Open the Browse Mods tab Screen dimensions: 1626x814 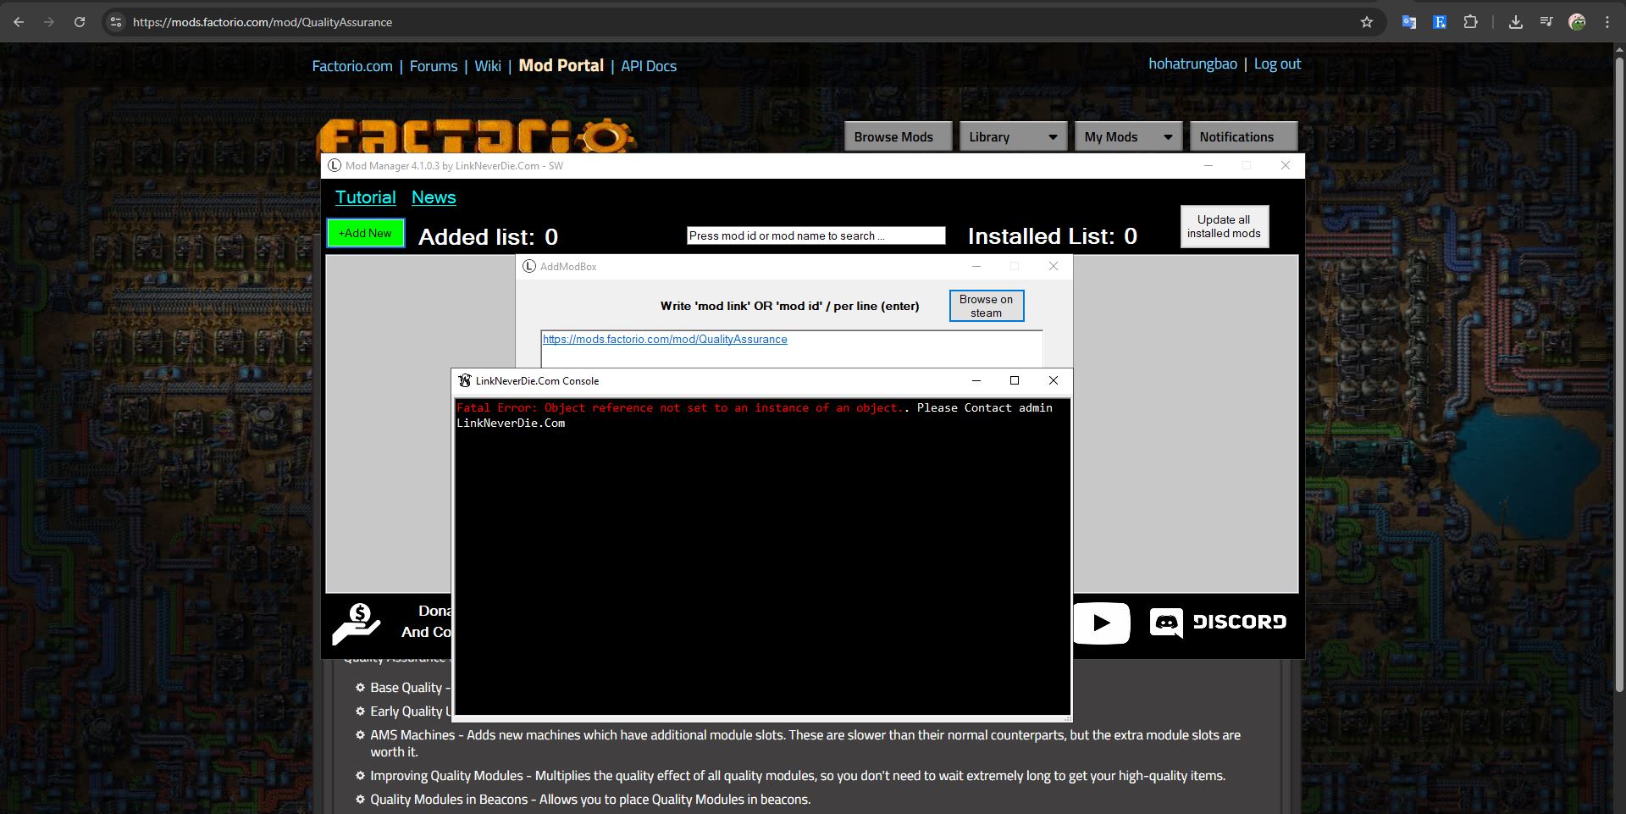[x=893, y=137]
